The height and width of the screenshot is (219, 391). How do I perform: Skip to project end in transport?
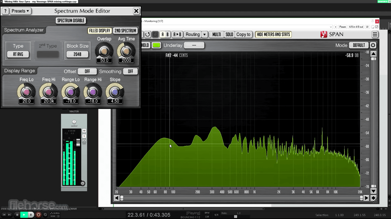click(10, 215)
